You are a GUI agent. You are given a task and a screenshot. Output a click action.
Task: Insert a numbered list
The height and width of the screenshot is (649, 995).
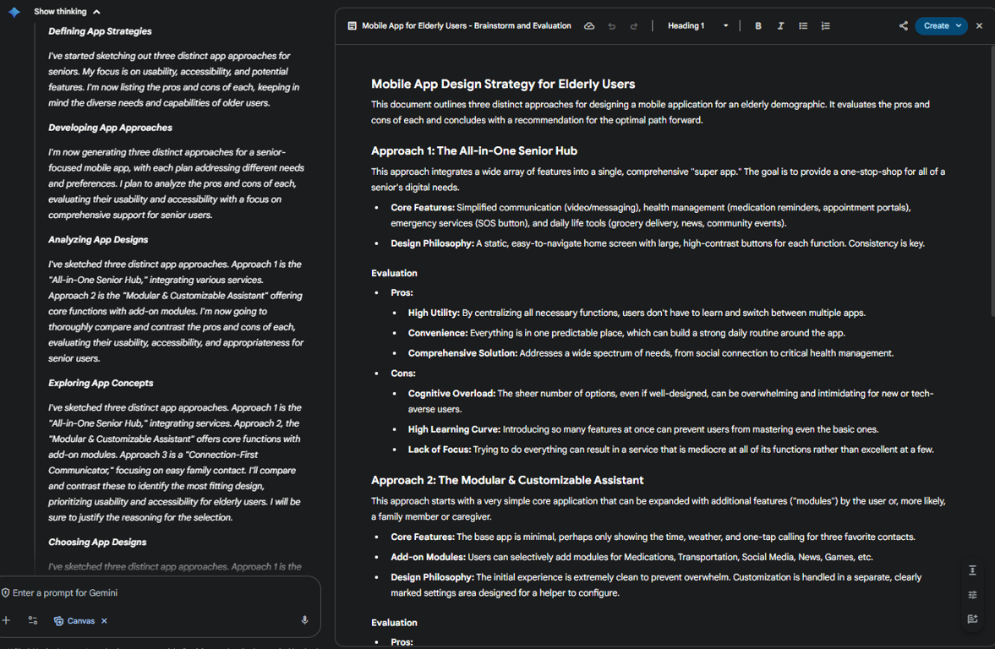(825, 26)
